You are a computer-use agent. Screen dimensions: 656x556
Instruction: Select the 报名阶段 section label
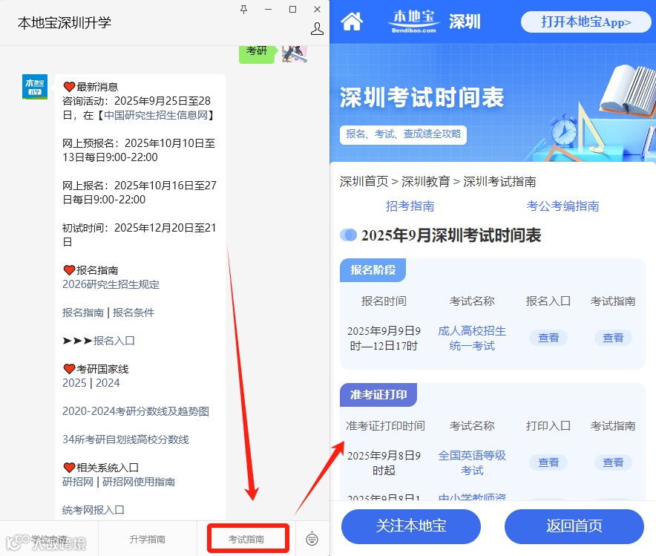pyautogui.click(x=373, y=270)
